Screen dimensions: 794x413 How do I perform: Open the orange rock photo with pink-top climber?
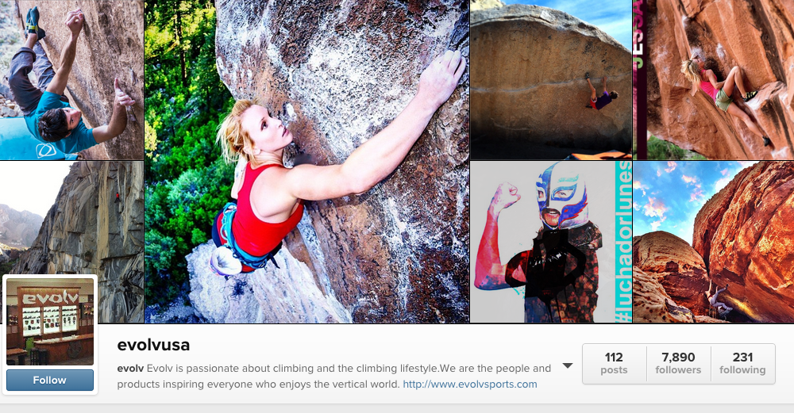714,80
